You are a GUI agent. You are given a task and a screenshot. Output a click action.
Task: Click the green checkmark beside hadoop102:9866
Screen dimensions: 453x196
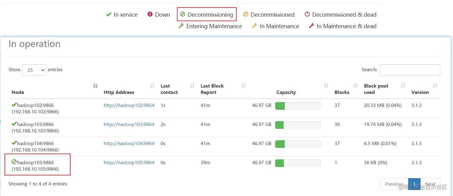tap(14, 105)
